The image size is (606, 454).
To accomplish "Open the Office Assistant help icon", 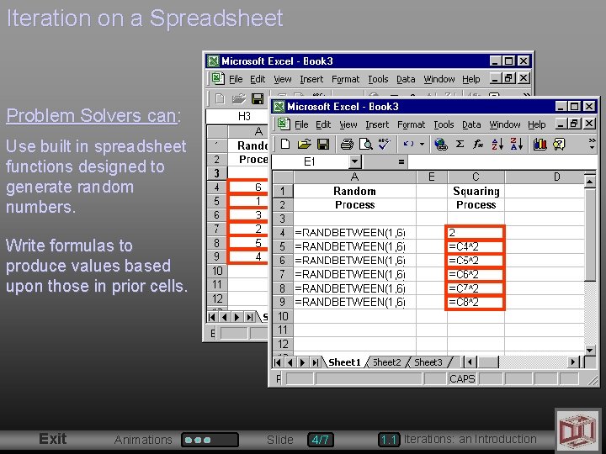I will (x=559, y=145).
